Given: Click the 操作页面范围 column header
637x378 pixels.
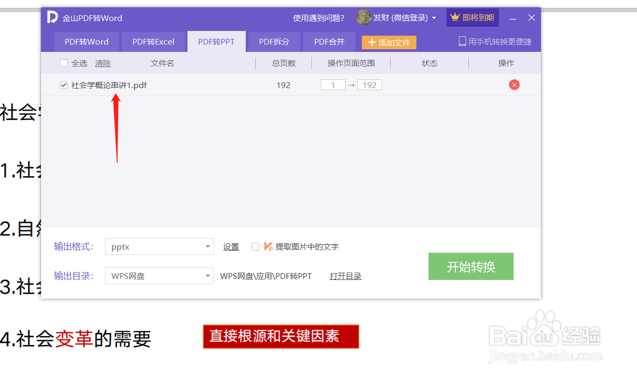Looking at the screenshot, I should pyautogui.click(x=351, y=63).
